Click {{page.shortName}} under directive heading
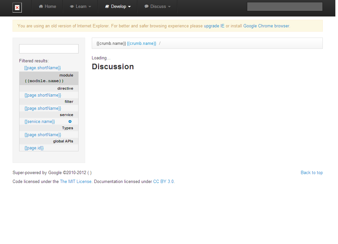The height and width of the screenshot is (244, 338). click(x=43, y=95)
